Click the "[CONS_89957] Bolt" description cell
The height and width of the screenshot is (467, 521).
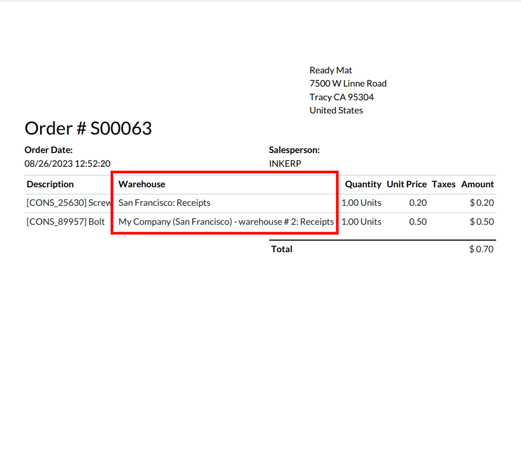(66, 222)
